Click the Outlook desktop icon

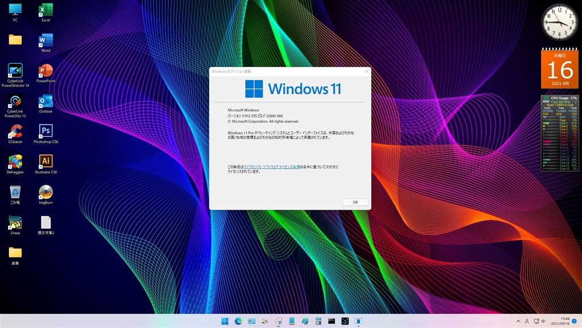point(45,101)
